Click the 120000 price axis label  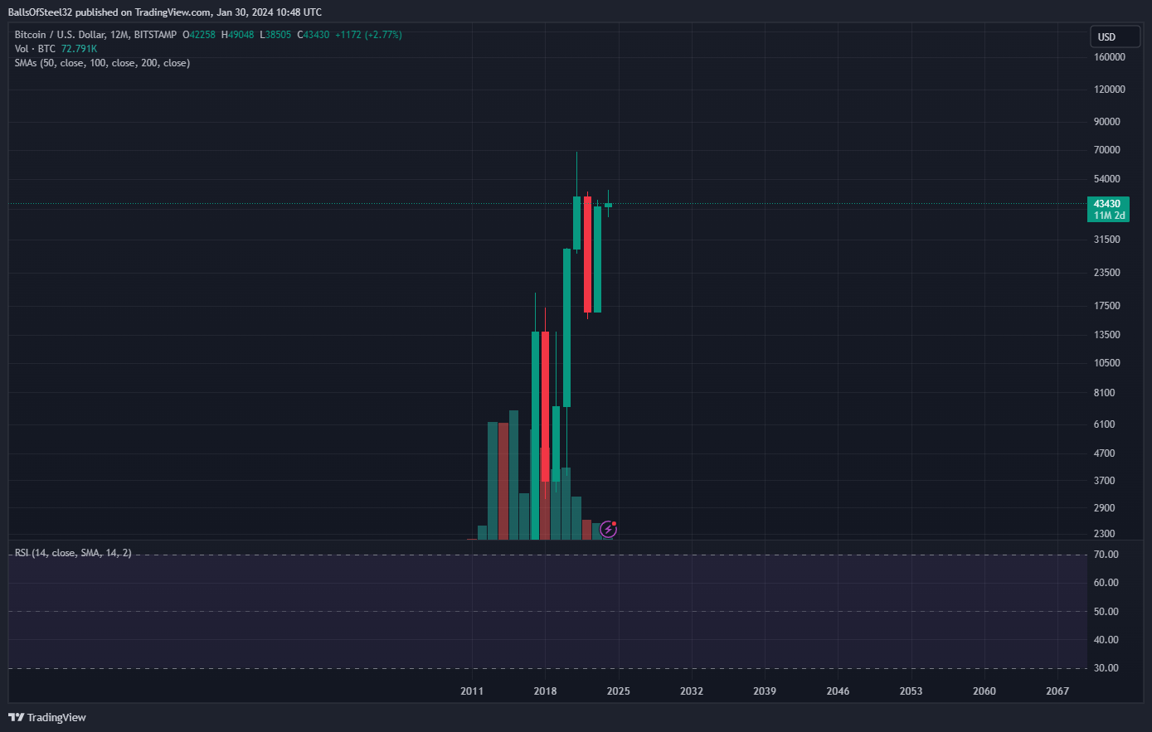click(1110, 90)
